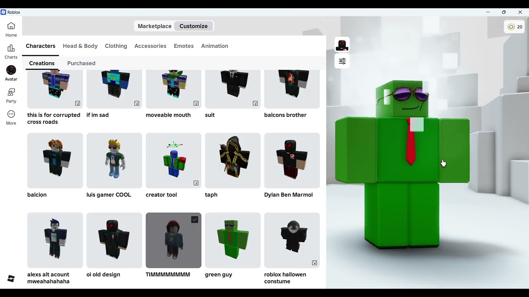529x297 pixels.
Task: Click the 'taph' label text
Action: coord(211,195)
